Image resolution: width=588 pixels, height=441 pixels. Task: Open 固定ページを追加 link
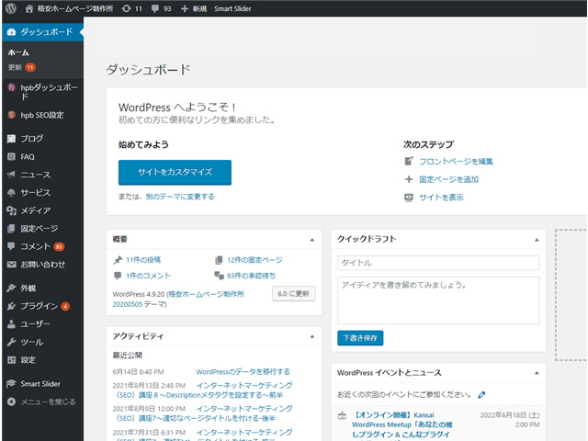448,179
